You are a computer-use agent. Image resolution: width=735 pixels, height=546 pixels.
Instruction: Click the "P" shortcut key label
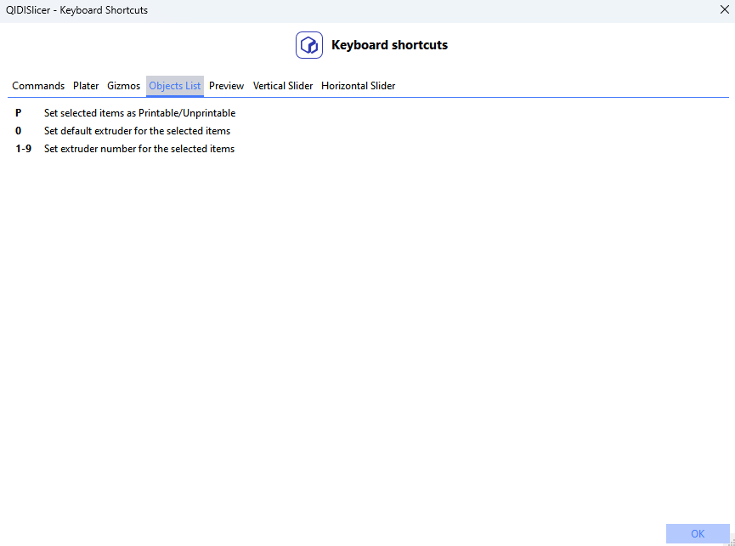[x=19, y=113]
